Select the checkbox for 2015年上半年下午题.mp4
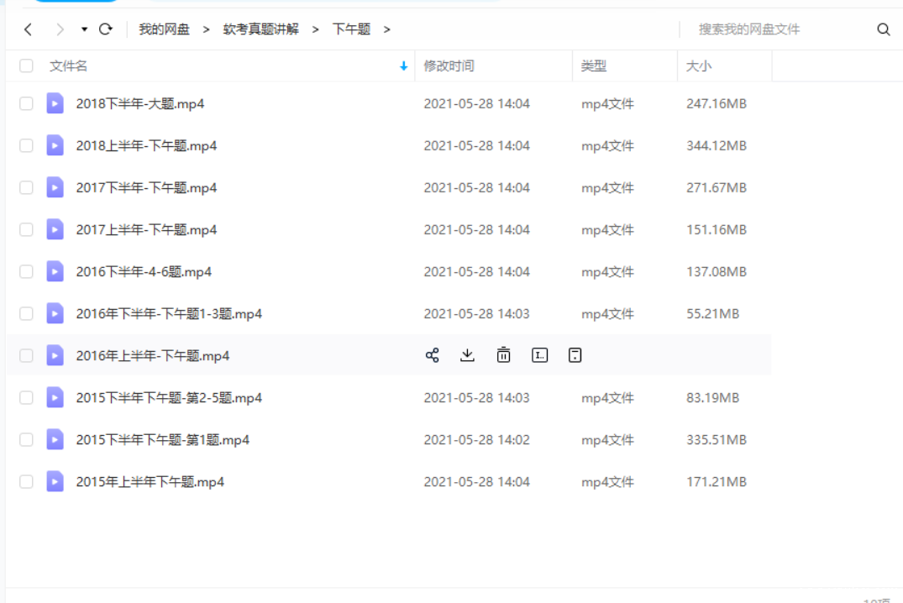The image size is (903, 603). 26,481
